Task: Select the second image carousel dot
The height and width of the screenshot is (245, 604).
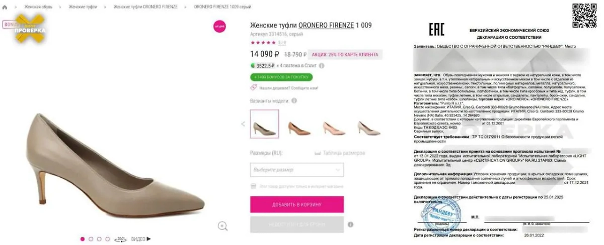Action: pos(91,239)
